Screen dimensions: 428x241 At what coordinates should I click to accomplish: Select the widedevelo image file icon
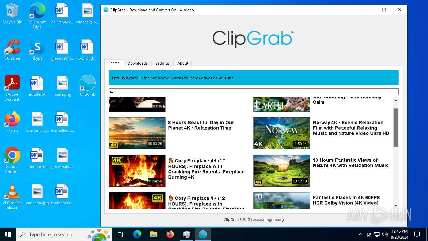[x=87, y=14]
